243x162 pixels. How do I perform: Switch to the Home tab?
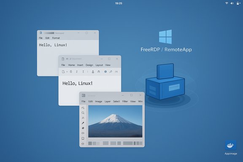click(71, 65)
